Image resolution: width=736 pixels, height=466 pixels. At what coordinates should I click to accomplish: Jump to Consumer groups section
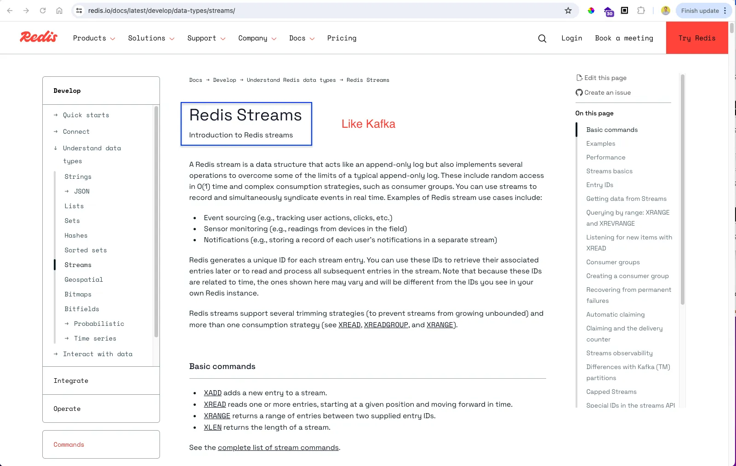(x=613, y=262)
